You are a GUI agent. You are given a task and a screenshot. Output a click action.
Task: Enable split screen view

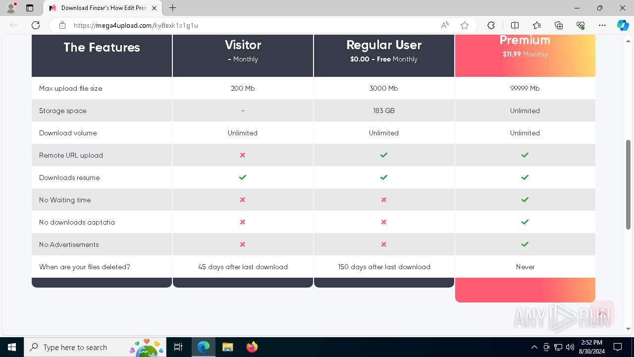coord(515,25)
